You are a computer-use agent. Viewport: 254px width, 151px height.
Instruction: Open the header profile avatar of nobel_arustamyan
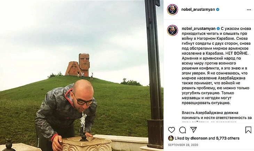point(173,9)
